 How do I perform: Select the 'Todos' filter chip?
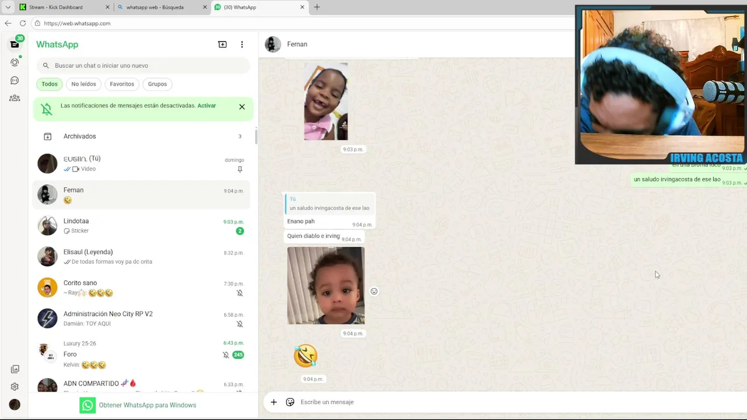tap(50, 84)
